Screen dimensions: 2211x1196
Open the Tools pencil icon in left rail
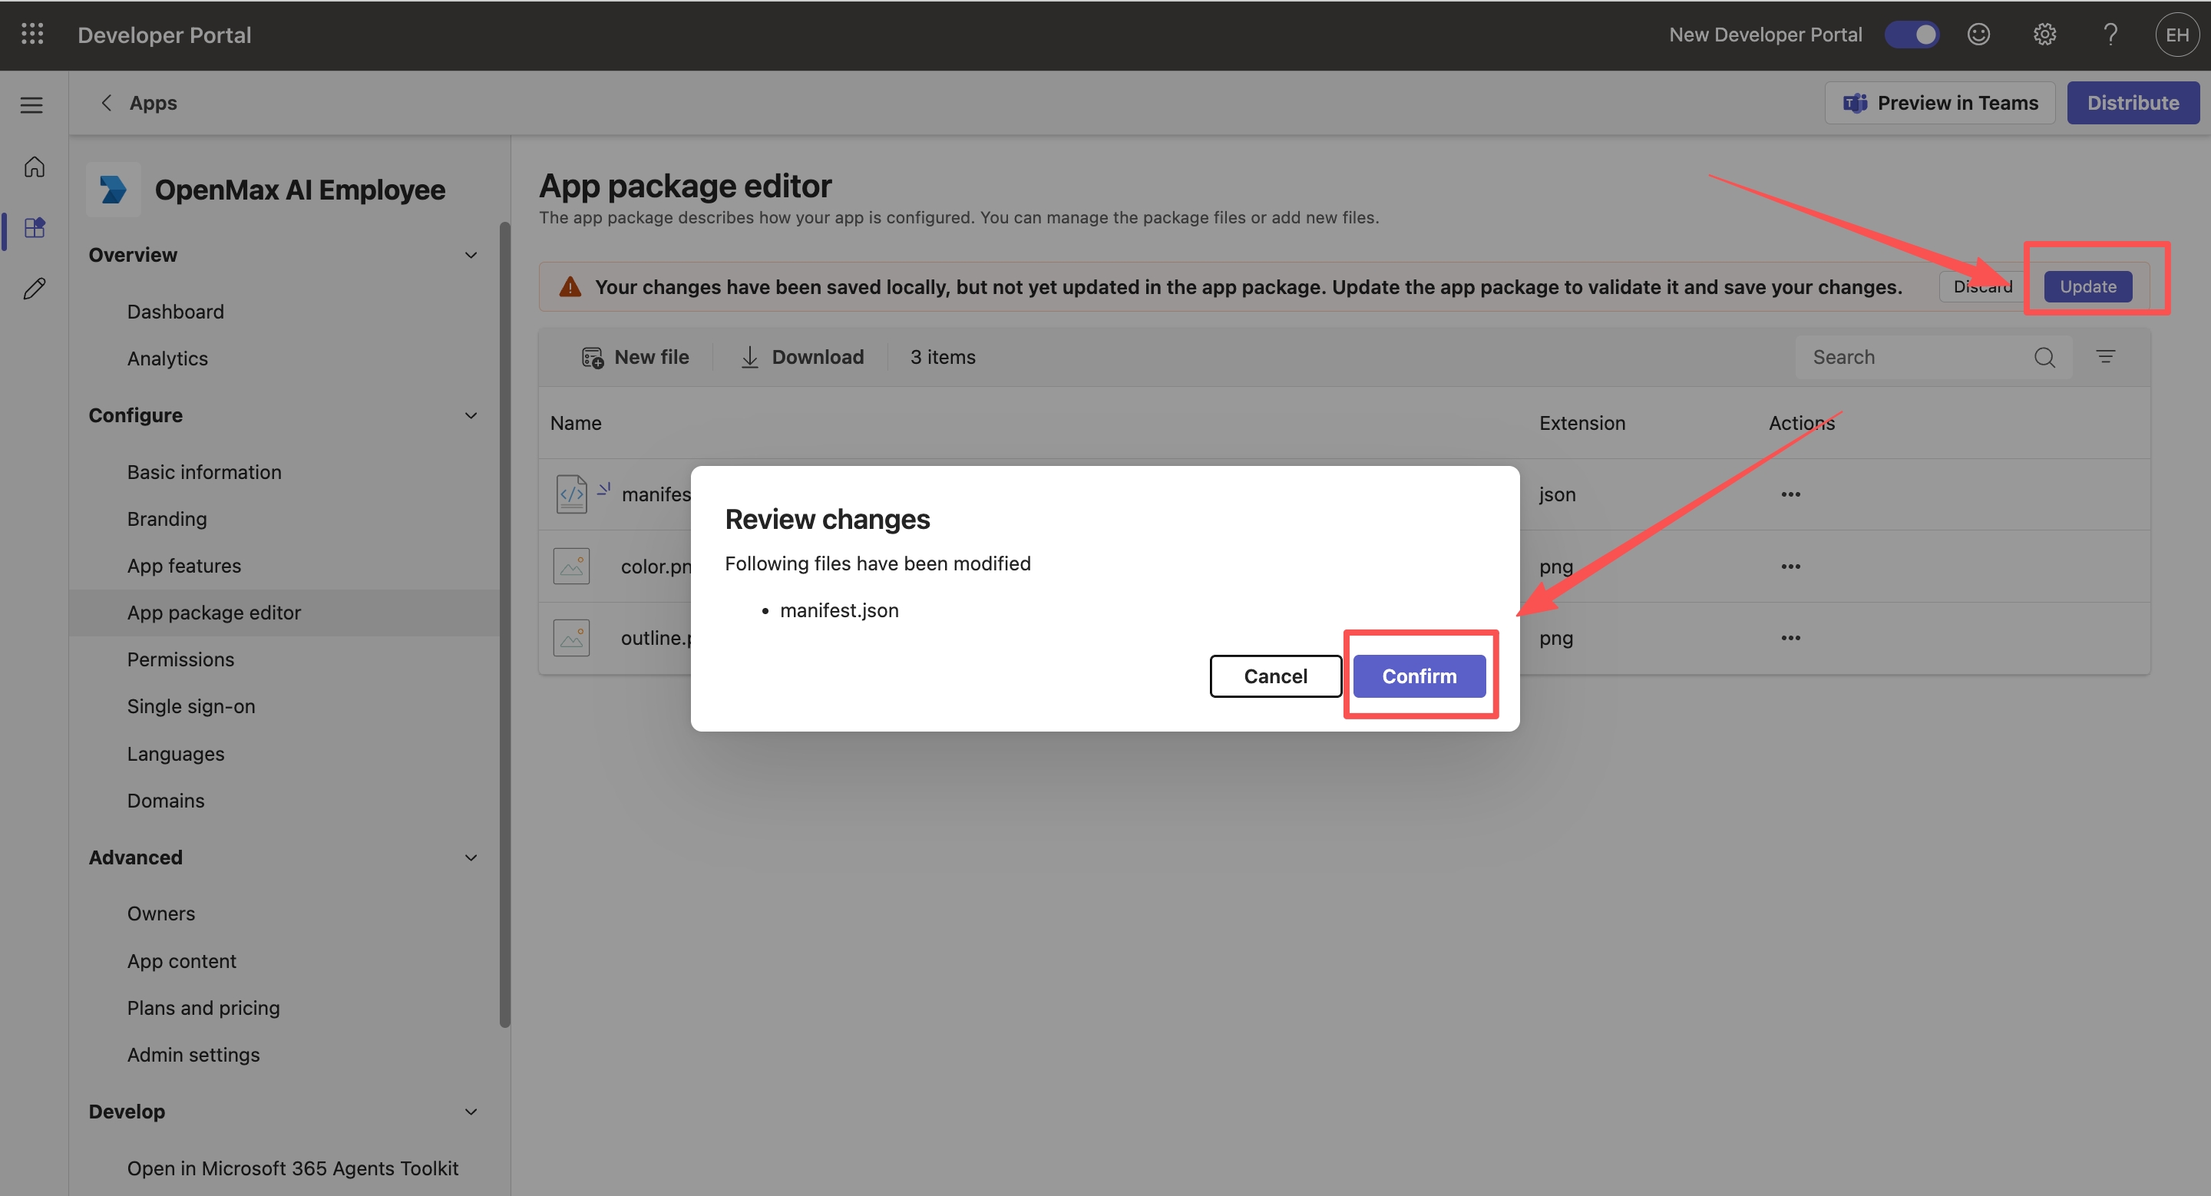[x=35, y=289]
